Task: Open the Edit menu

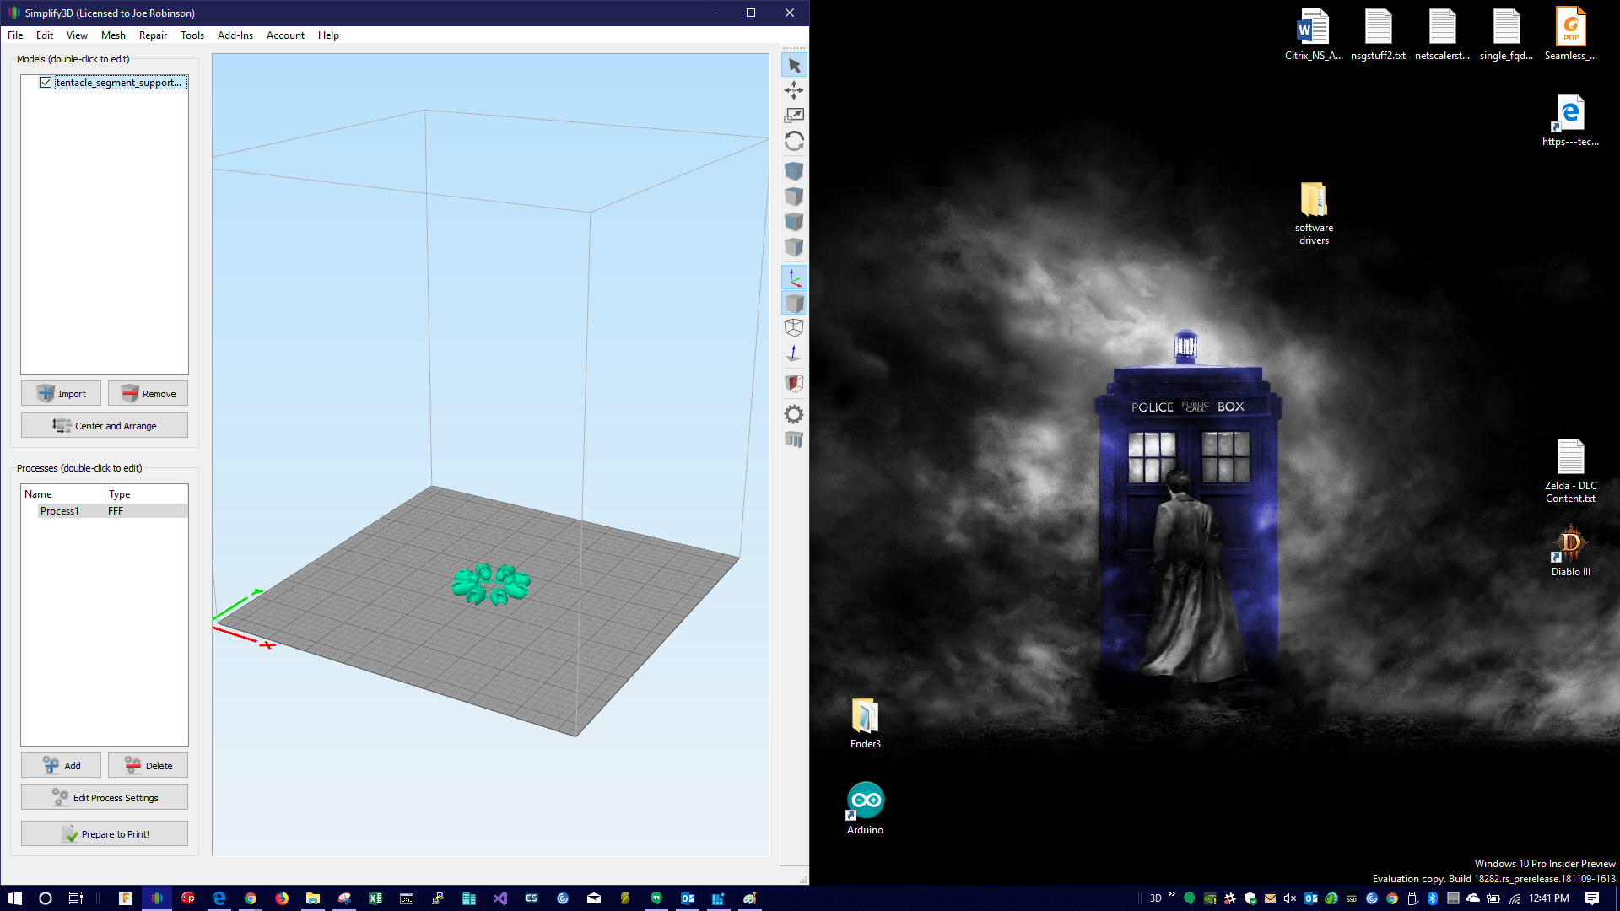Action: point(45,35)
